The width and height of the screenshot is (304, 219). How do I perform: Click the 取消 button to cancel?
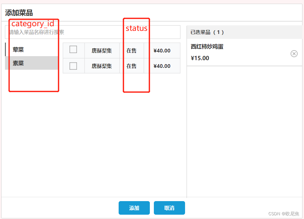point(169,208)
